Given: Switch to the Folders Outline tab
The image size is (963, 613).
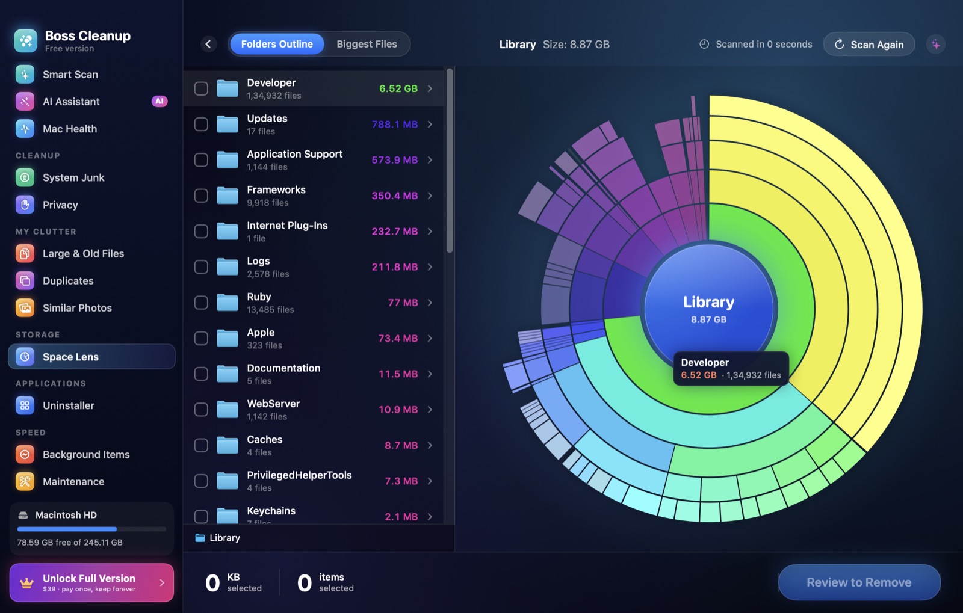Looking at the screenshot, I should (x=277, y=44).
